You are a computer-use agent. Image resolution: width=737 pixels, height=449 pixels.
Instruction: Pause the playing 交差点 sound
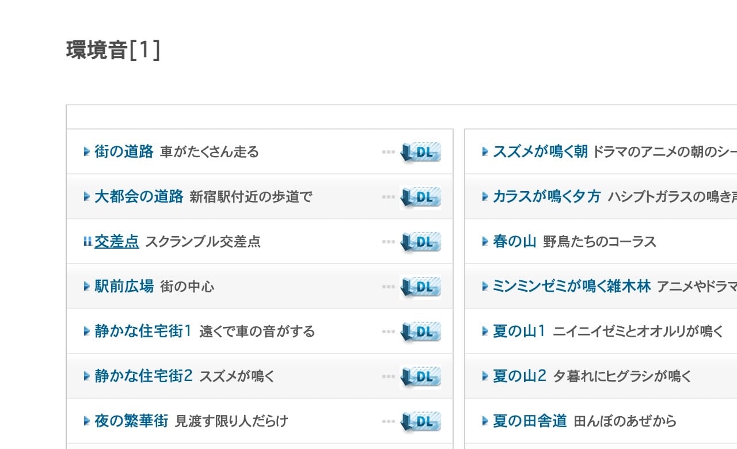tap(87, 242)
